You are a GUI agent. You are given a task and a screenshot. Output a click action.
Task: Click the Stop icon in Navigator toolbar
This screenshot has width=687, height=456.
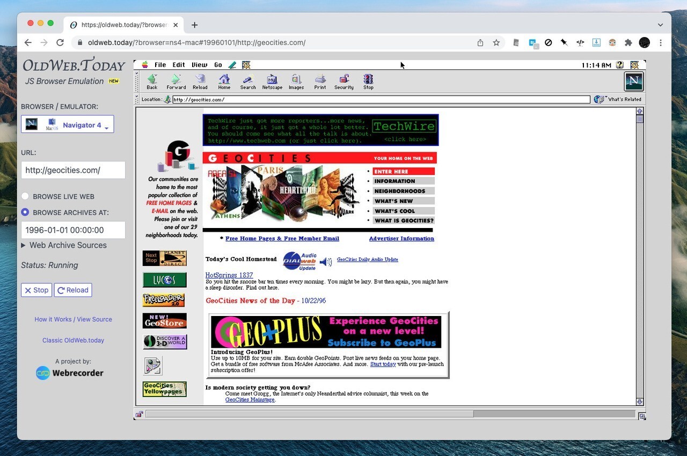coord(368,81)
